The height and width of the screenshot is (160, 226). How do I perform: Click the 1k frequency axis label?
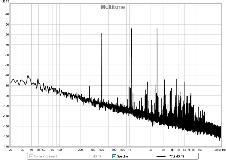(x=130, y=150)
